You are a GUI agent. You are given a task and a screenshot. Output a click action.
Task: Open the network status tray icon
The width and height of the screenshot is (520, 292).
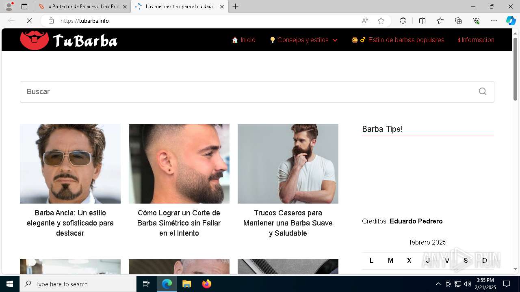[458, 284]
